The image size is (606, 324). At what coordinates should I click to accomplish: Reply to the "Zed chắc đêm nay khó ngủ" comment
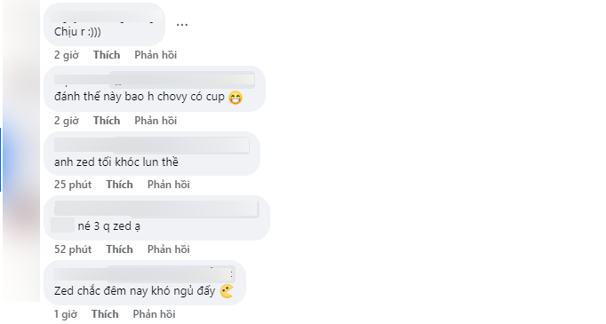click(154, 314)
